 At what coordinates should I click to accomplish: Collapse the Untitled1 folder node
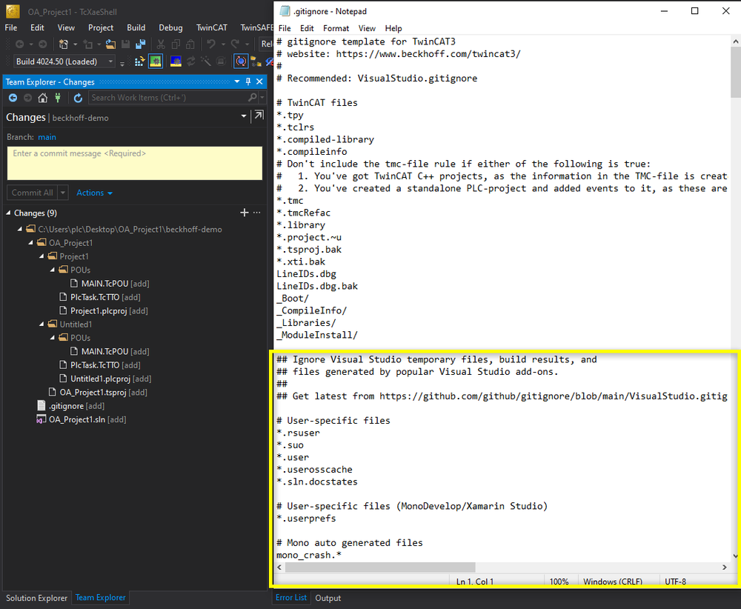pyautogui.click(x=41, y=324)
